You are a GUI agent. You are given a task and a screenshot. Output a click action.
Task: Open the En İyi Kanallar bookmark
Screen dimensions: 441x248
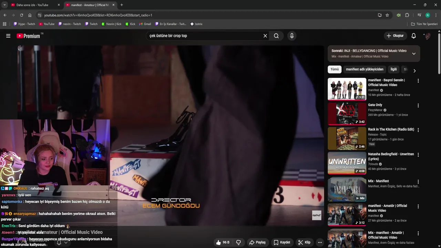171,24
